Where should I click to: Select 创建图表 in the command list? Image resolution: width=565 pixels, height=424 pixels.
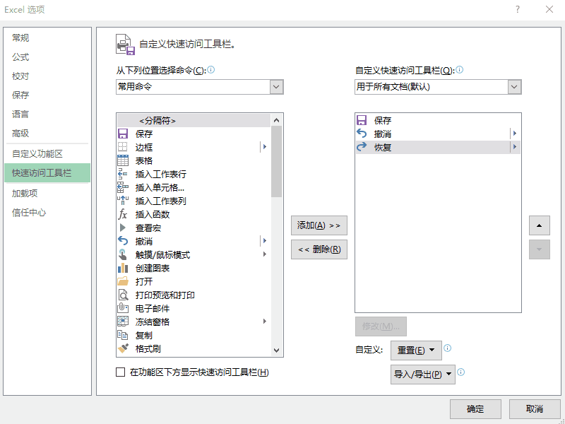(194, 269)
